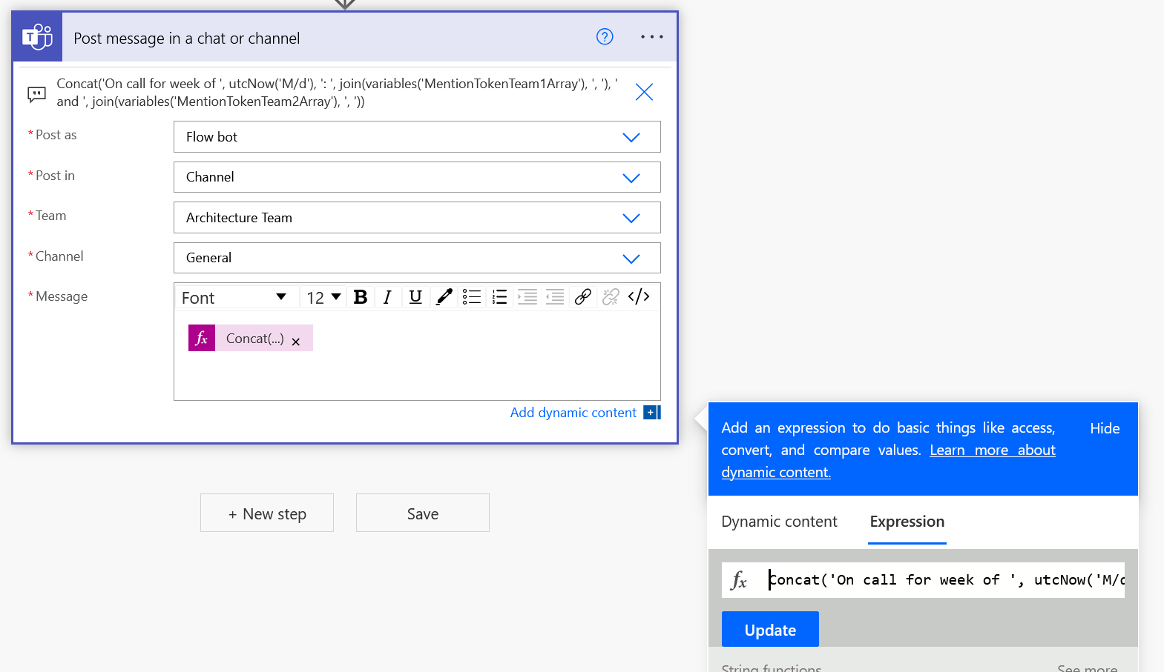Add a New step

[x=267, y=513]
